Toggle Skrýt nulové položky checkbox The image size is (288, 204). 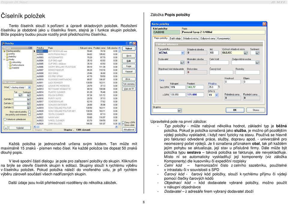click(x=29, y=112)
